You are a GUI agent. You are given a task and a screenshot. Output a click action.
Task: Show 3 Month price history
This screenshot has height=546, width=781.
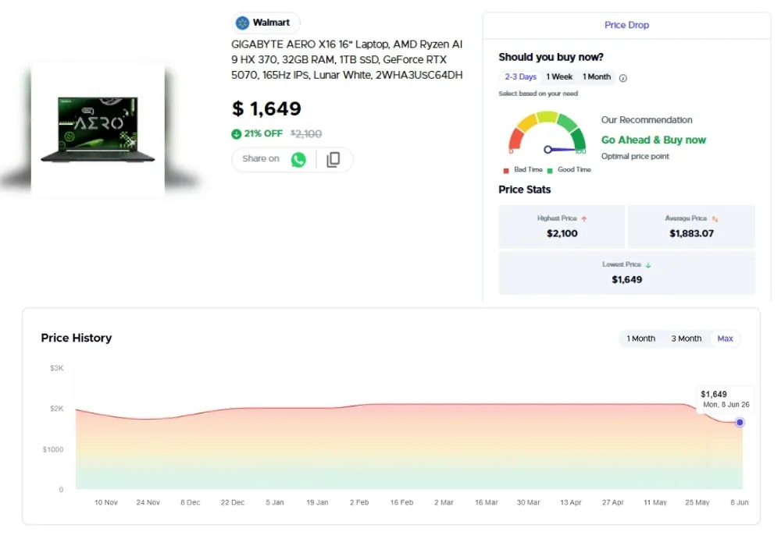[686, 339]
